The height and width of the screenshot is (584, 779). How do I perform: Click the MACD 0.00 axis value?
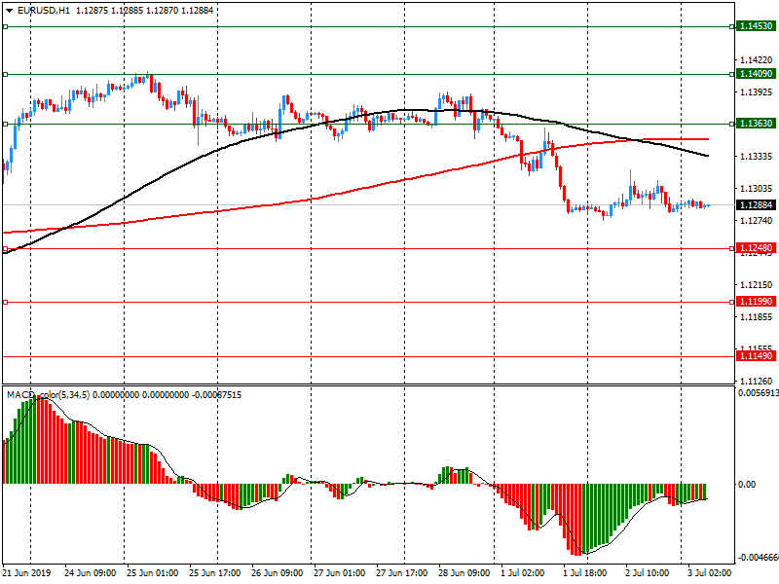tap(747, 484)
